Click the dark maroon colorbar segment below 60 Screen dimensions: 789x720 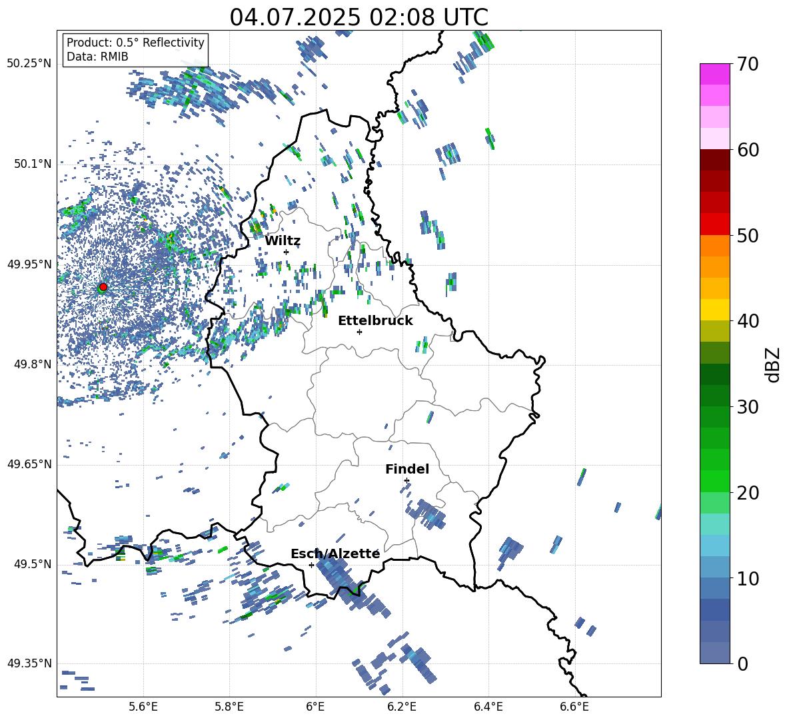(x=714, y=160)
